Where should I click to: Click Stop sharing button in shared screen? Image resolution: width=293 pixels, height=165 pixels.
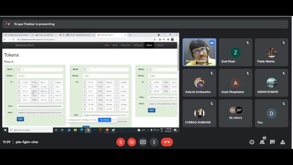coord(104,120)
